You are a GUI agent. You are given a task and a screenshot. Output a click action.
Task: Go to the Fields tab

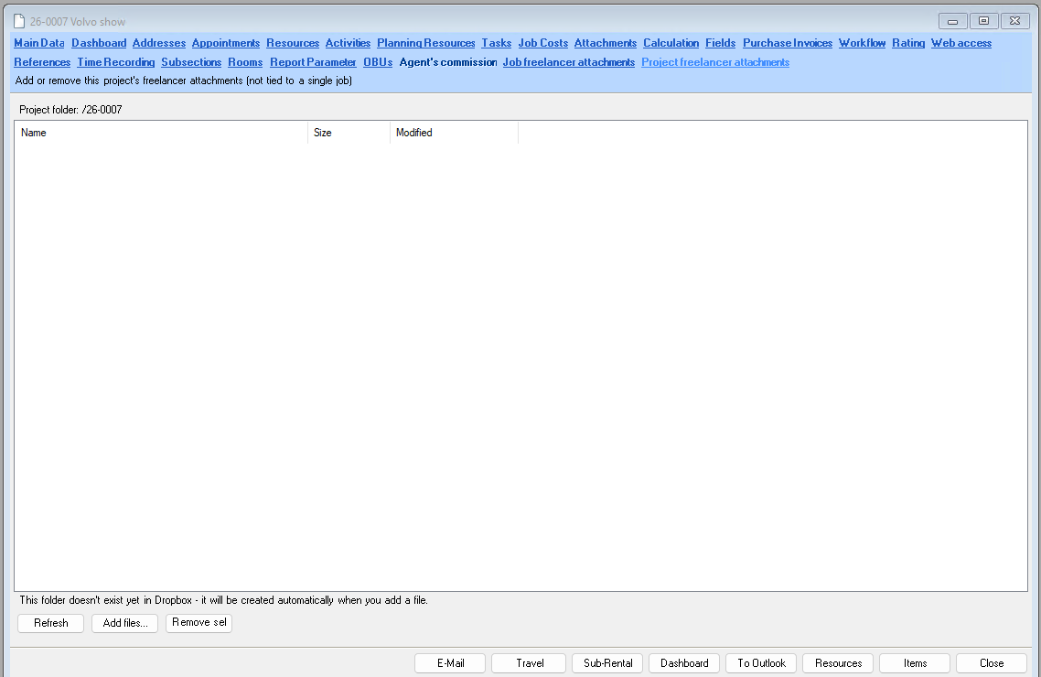pyautogui.click(x=720, y=43)
